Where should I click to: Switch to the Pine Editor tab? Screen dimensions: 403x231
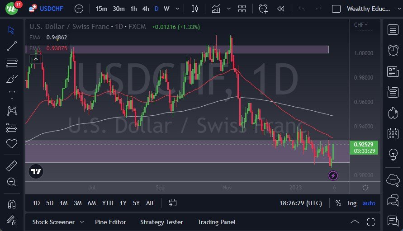tap(110, 222)
